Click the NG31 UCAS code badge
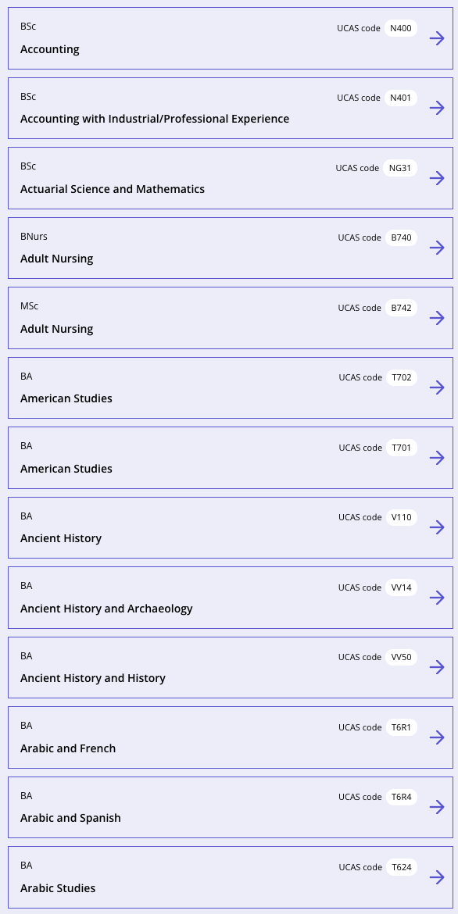The width and height of the screenshot is (458, 914). pyautogui.click(x=400, y=168)
